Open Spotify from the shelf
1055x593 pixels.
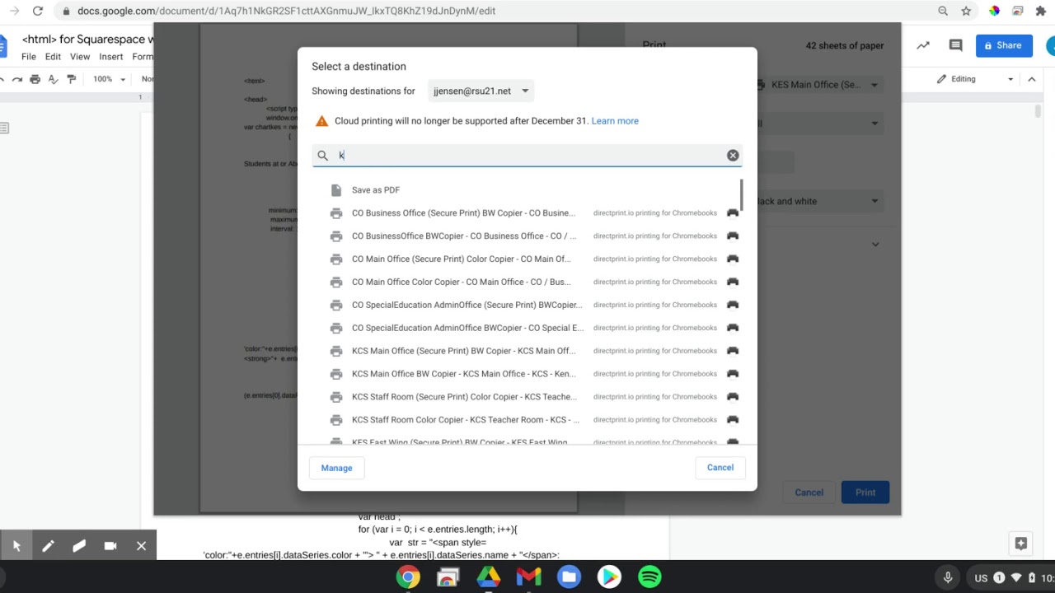pos(649,577)
